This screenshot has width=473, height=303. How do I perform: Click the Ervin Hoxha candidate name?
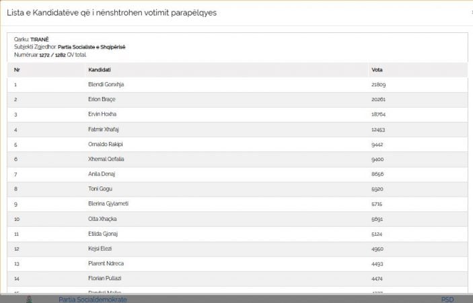pyautogui.click(x=102, y=114)
